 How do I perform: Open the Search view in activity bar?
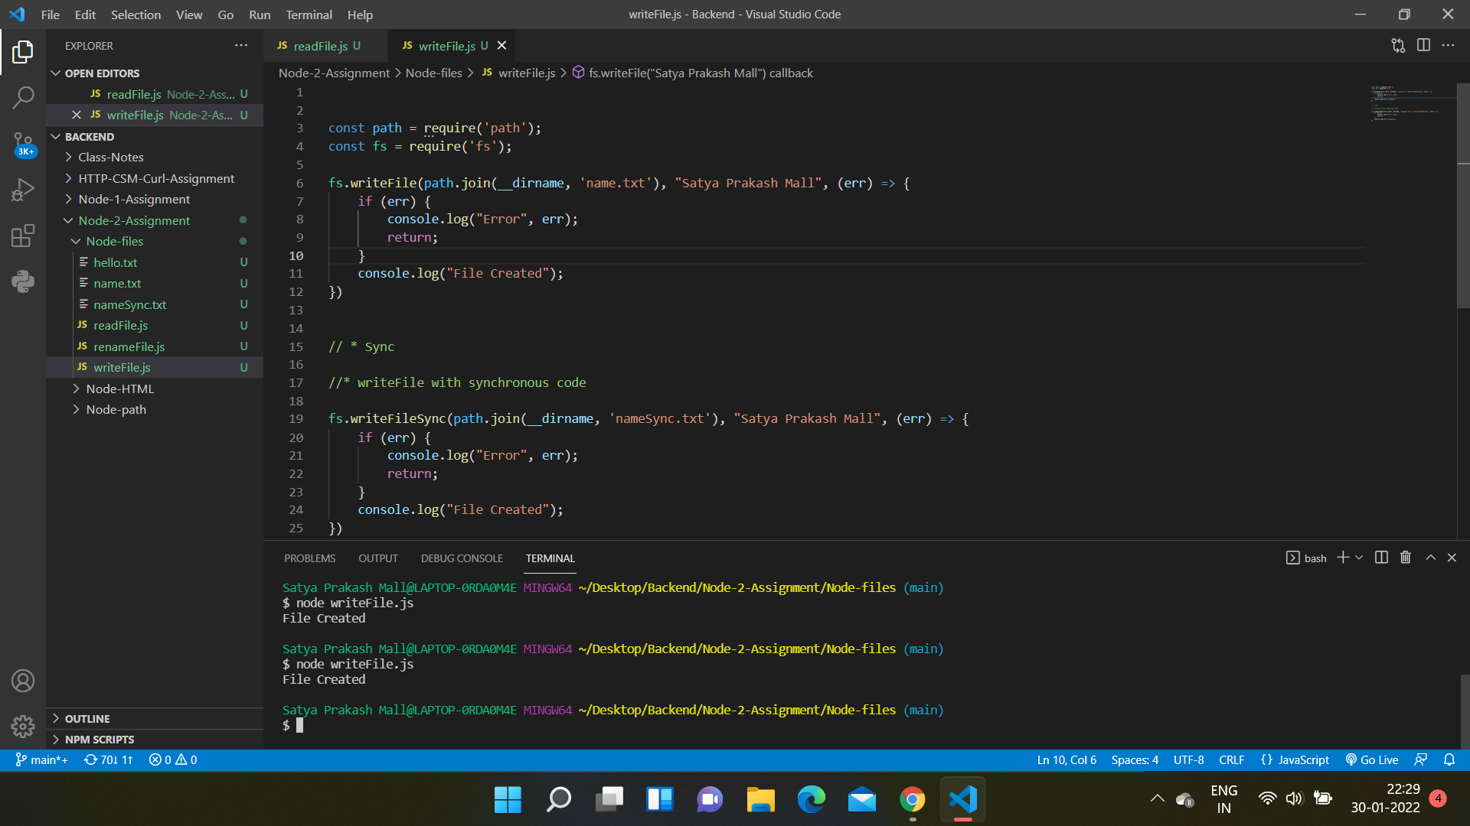pyautogui.click(x=23, y=97)
